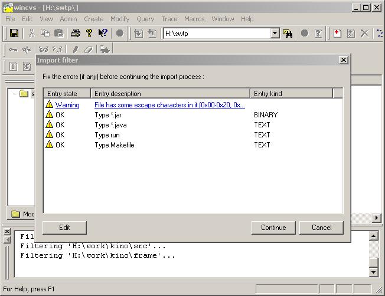Image resolution: width=385 pixels, height=296 pixels.
Task: Click the Edit button in Import filter
Action: click(64, 228)
